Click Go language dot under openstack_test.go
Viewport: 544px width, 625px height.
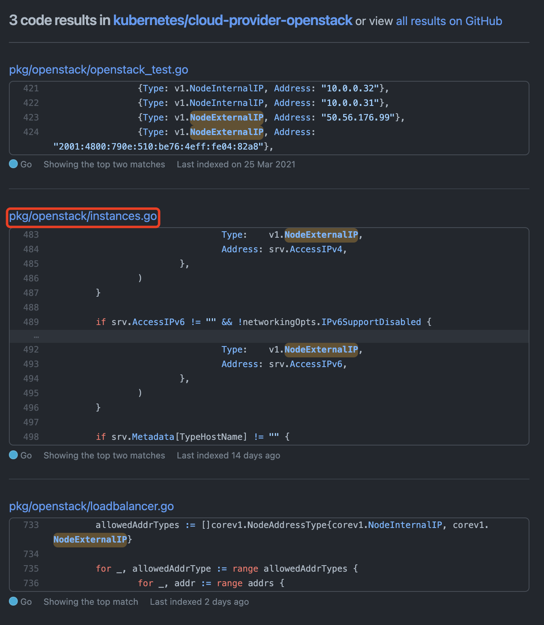pyautogui.click(x=13, y=164)
